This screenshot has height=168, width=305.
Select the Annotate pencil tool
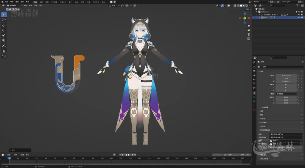point(4,46)
